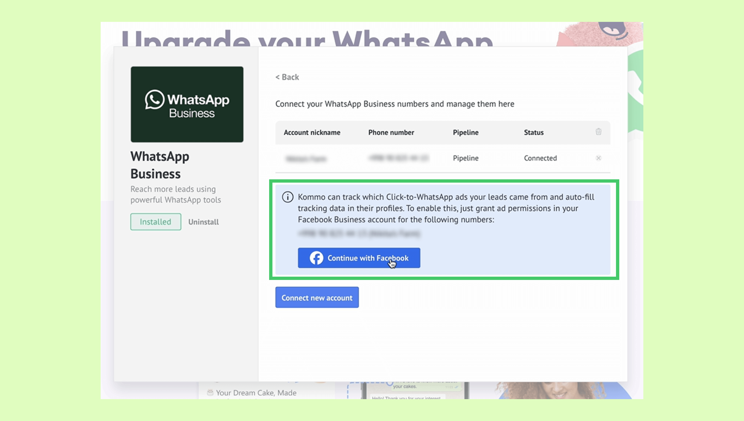Click the WhatsApp Business logo tile
744x421 pixels.
pyautogui.click(x=187, y=104)
